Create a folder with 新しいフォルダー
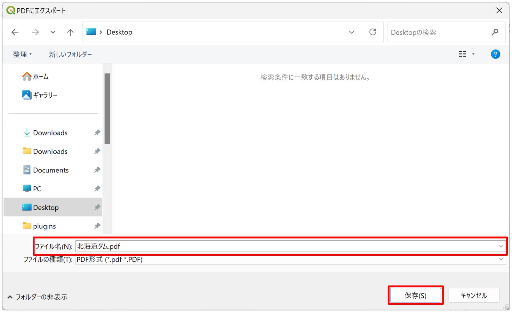The height and width of the screenshot is (313, 512). point(70,54)
